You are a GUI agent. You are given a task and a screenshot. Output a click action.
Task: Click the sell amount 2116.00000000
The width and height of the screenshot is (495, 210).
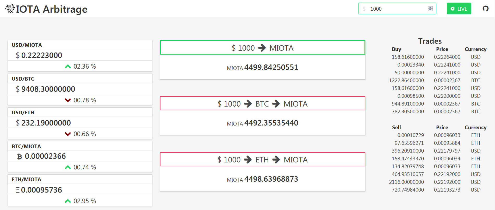click(406, 182)
